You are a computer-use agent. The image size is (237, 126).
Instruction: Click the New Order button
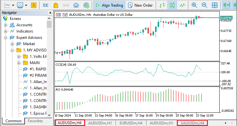click(x=140, y=5)
